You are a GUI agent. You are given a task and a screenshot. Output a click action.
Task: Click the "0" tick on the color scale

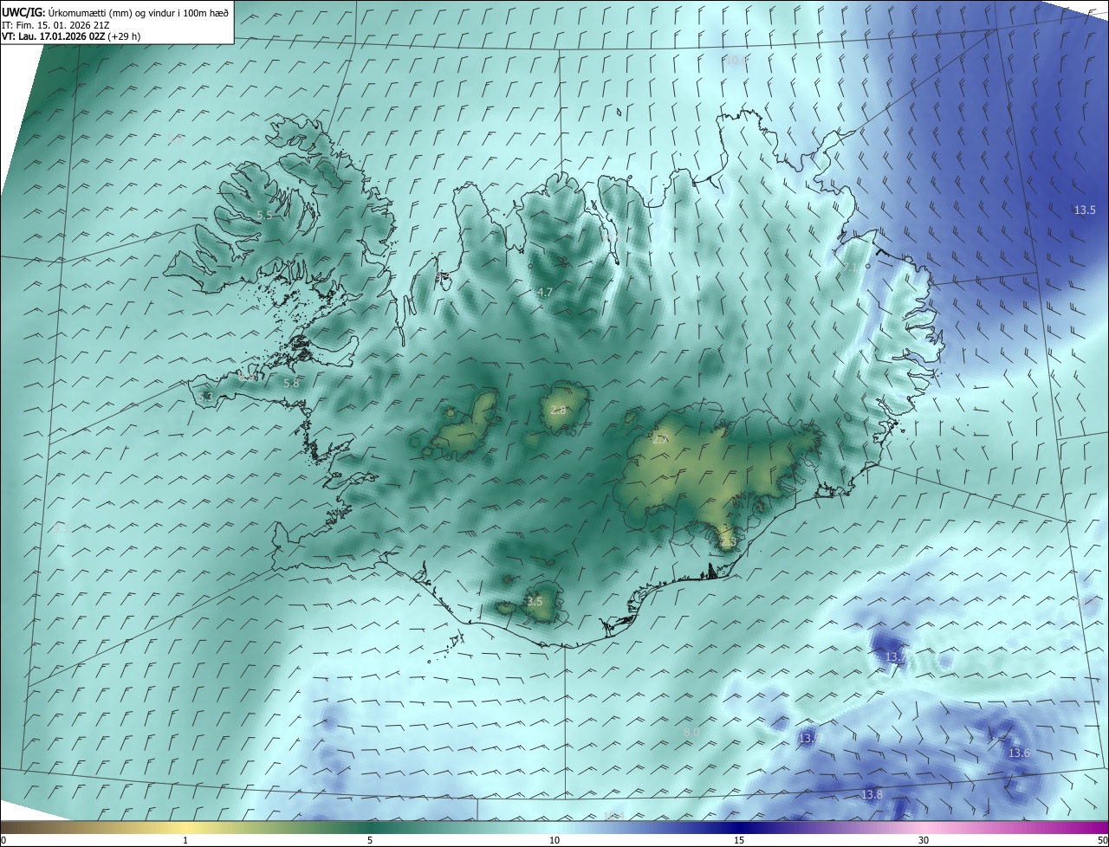click(3, 841)
